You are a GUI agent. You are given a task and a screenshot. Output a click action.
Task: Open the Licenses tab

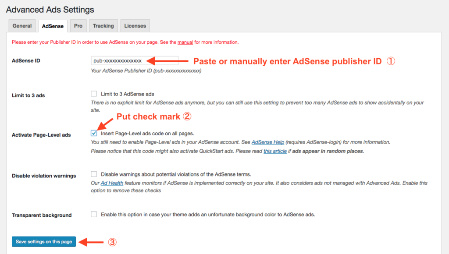pos(135,25)
